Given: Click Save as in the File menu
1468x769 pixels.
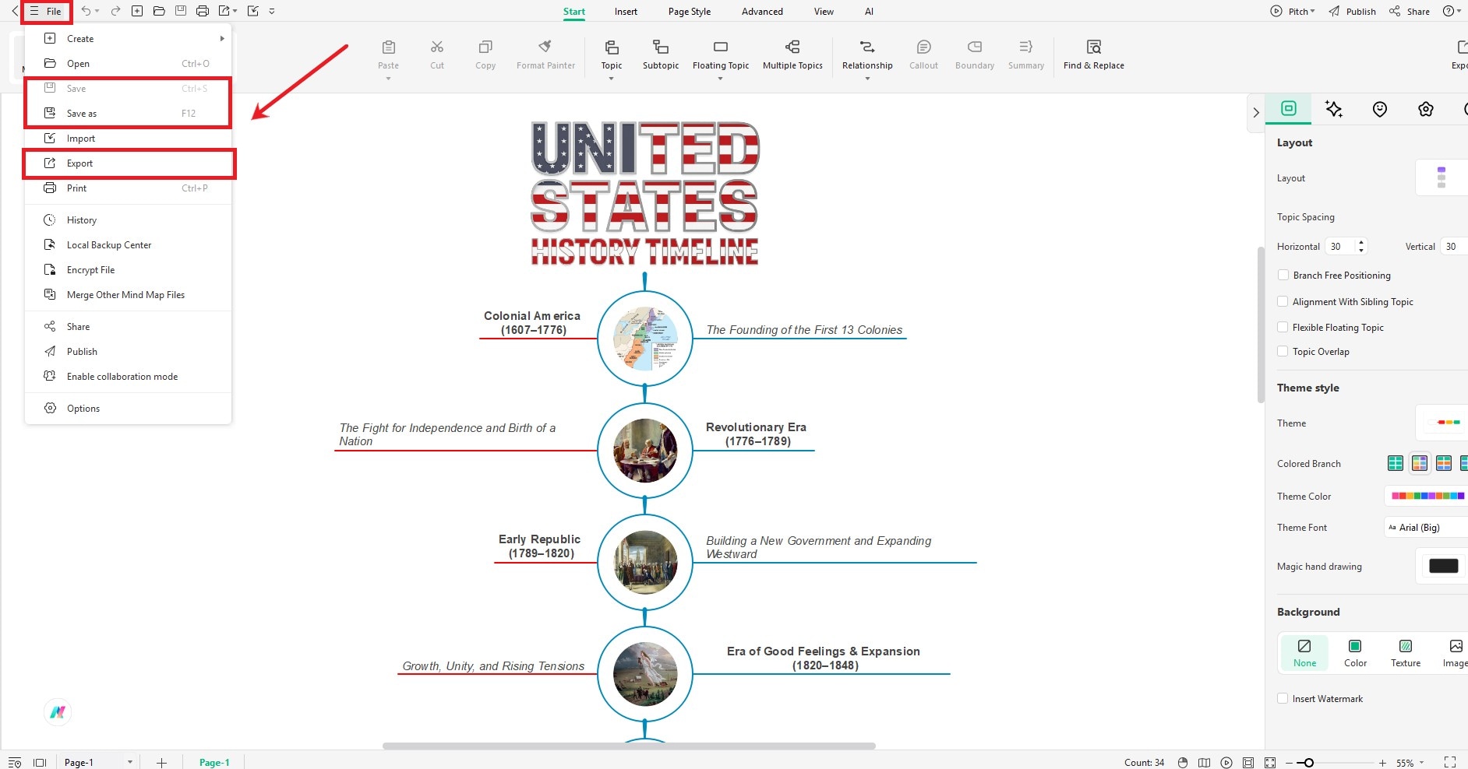Looking at the screenshot, I should click(x=129, y=114).
